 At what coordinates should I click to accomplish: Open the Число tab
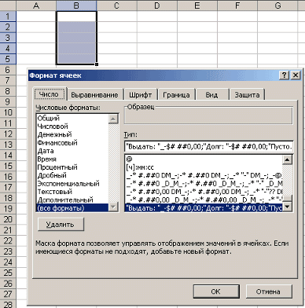click(50, 94)
